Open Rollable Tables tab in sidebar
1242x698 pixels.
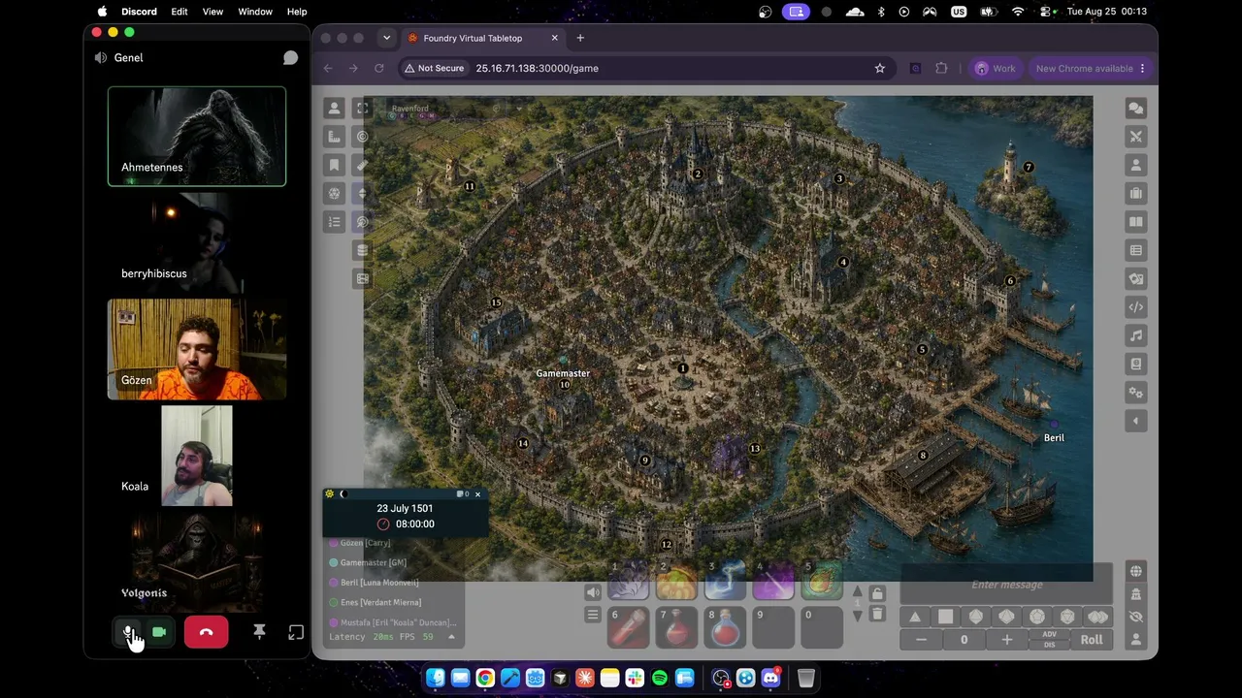point(1136,250)
